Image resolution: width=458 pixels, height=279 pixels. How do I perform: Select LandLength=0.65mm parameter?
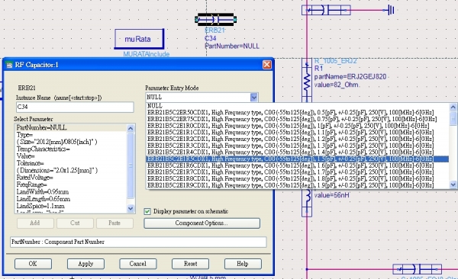[71, 199]
